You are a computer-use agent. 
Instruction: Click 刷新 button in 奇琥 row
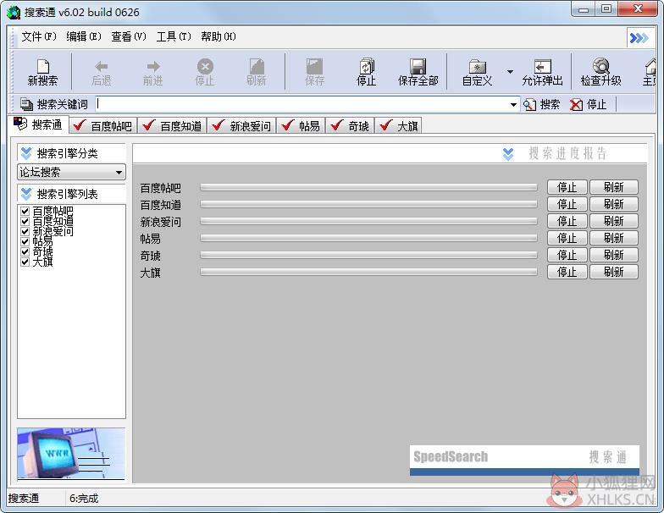click(x=613, y=255)
